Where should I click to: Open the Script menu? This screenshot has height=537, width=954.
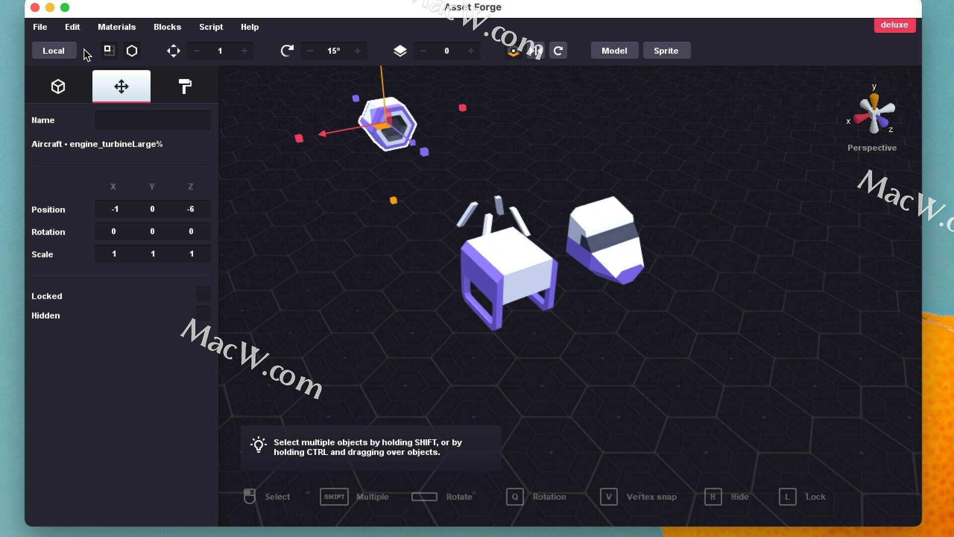click(x=211, y=27)
